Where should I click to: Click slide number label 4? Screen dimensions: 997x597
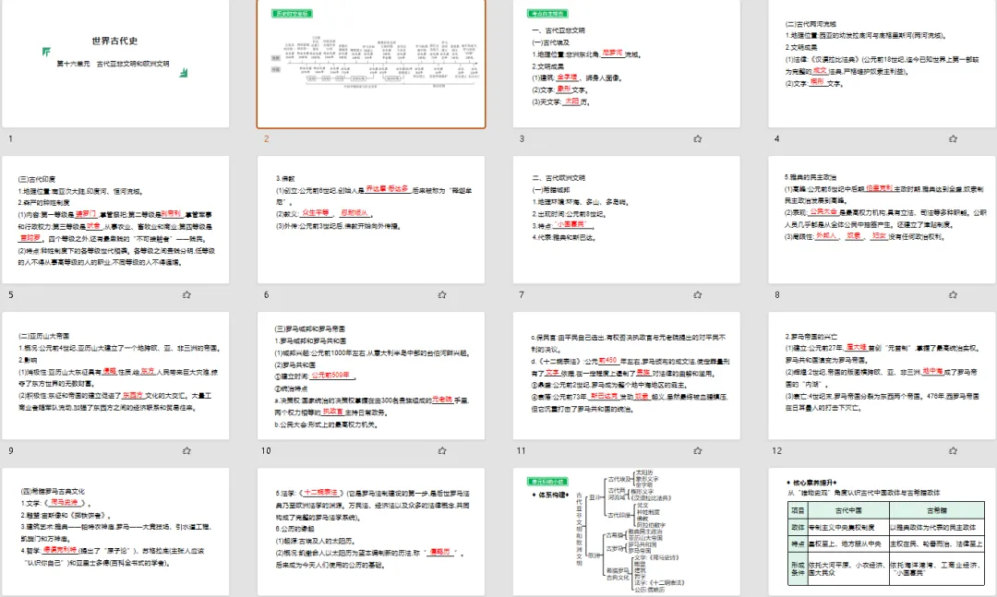coord(776,138)
